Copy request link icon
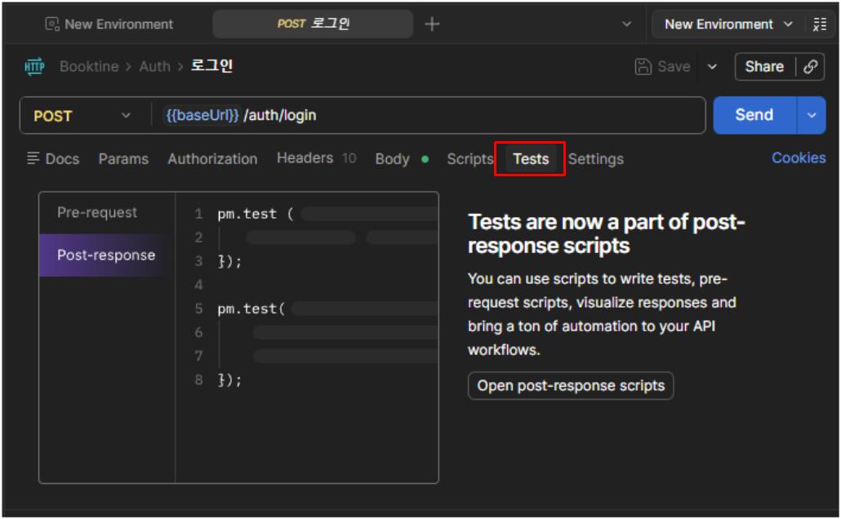 [810, 66]
